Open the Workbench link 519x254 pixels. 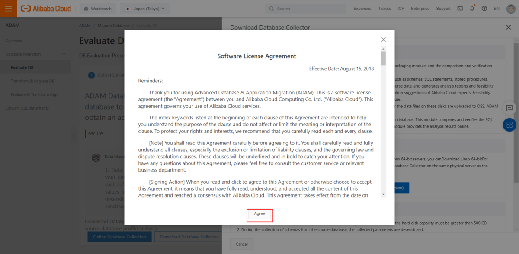[98, 9]
